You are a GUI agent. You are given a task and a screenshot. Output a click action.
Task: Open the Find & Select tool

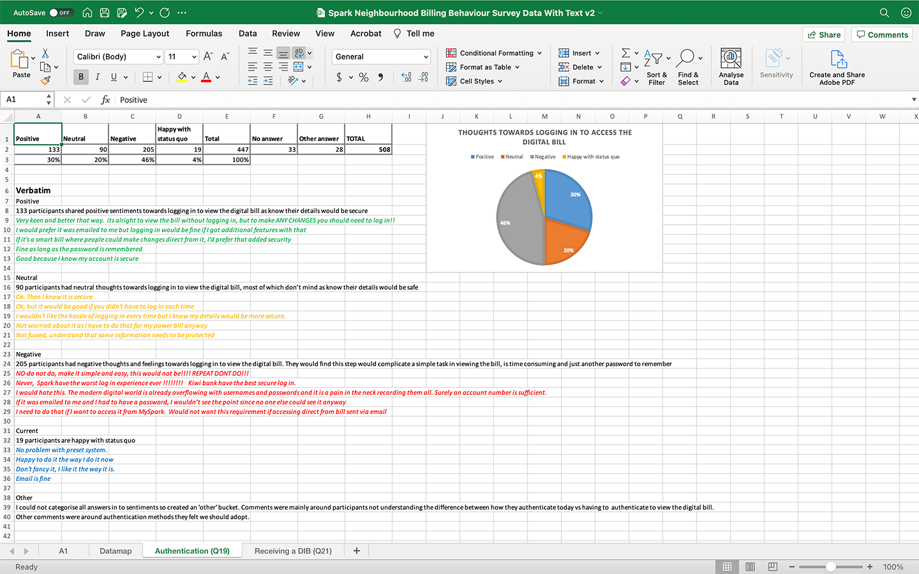tap(688, 68)
